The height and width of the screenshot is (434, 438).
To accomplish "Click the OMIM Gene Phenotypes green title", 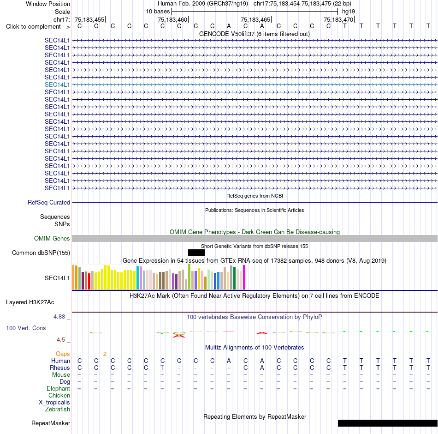I will [255, 232].
